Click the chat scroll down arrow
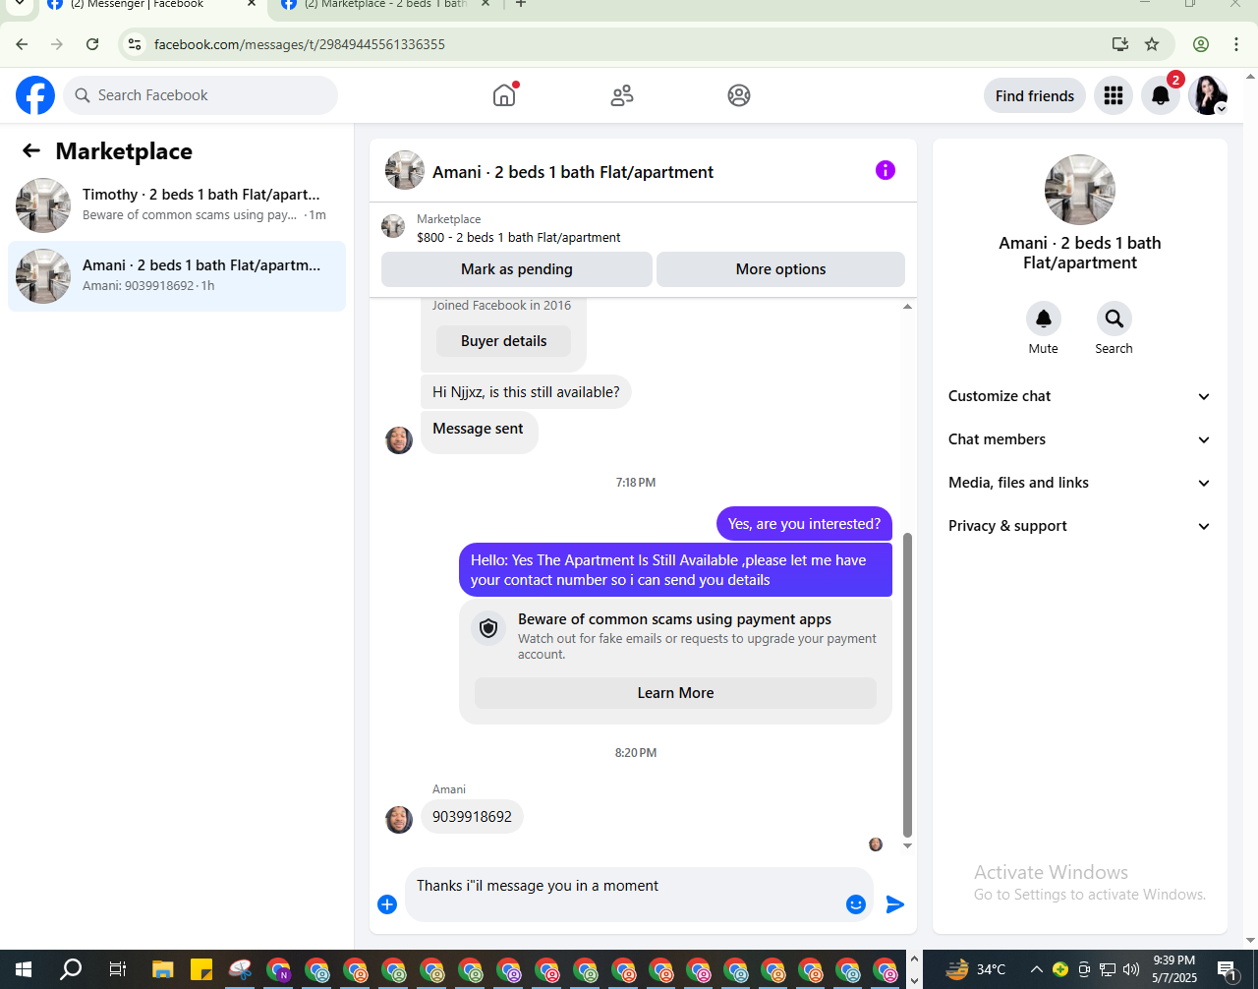Screen dimensions: 1258x989 click(907, 845)
